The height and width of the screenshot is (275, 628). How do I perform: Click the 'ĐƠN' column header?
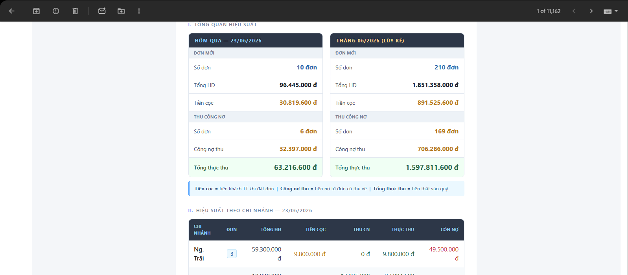click(x=232, y=229)
